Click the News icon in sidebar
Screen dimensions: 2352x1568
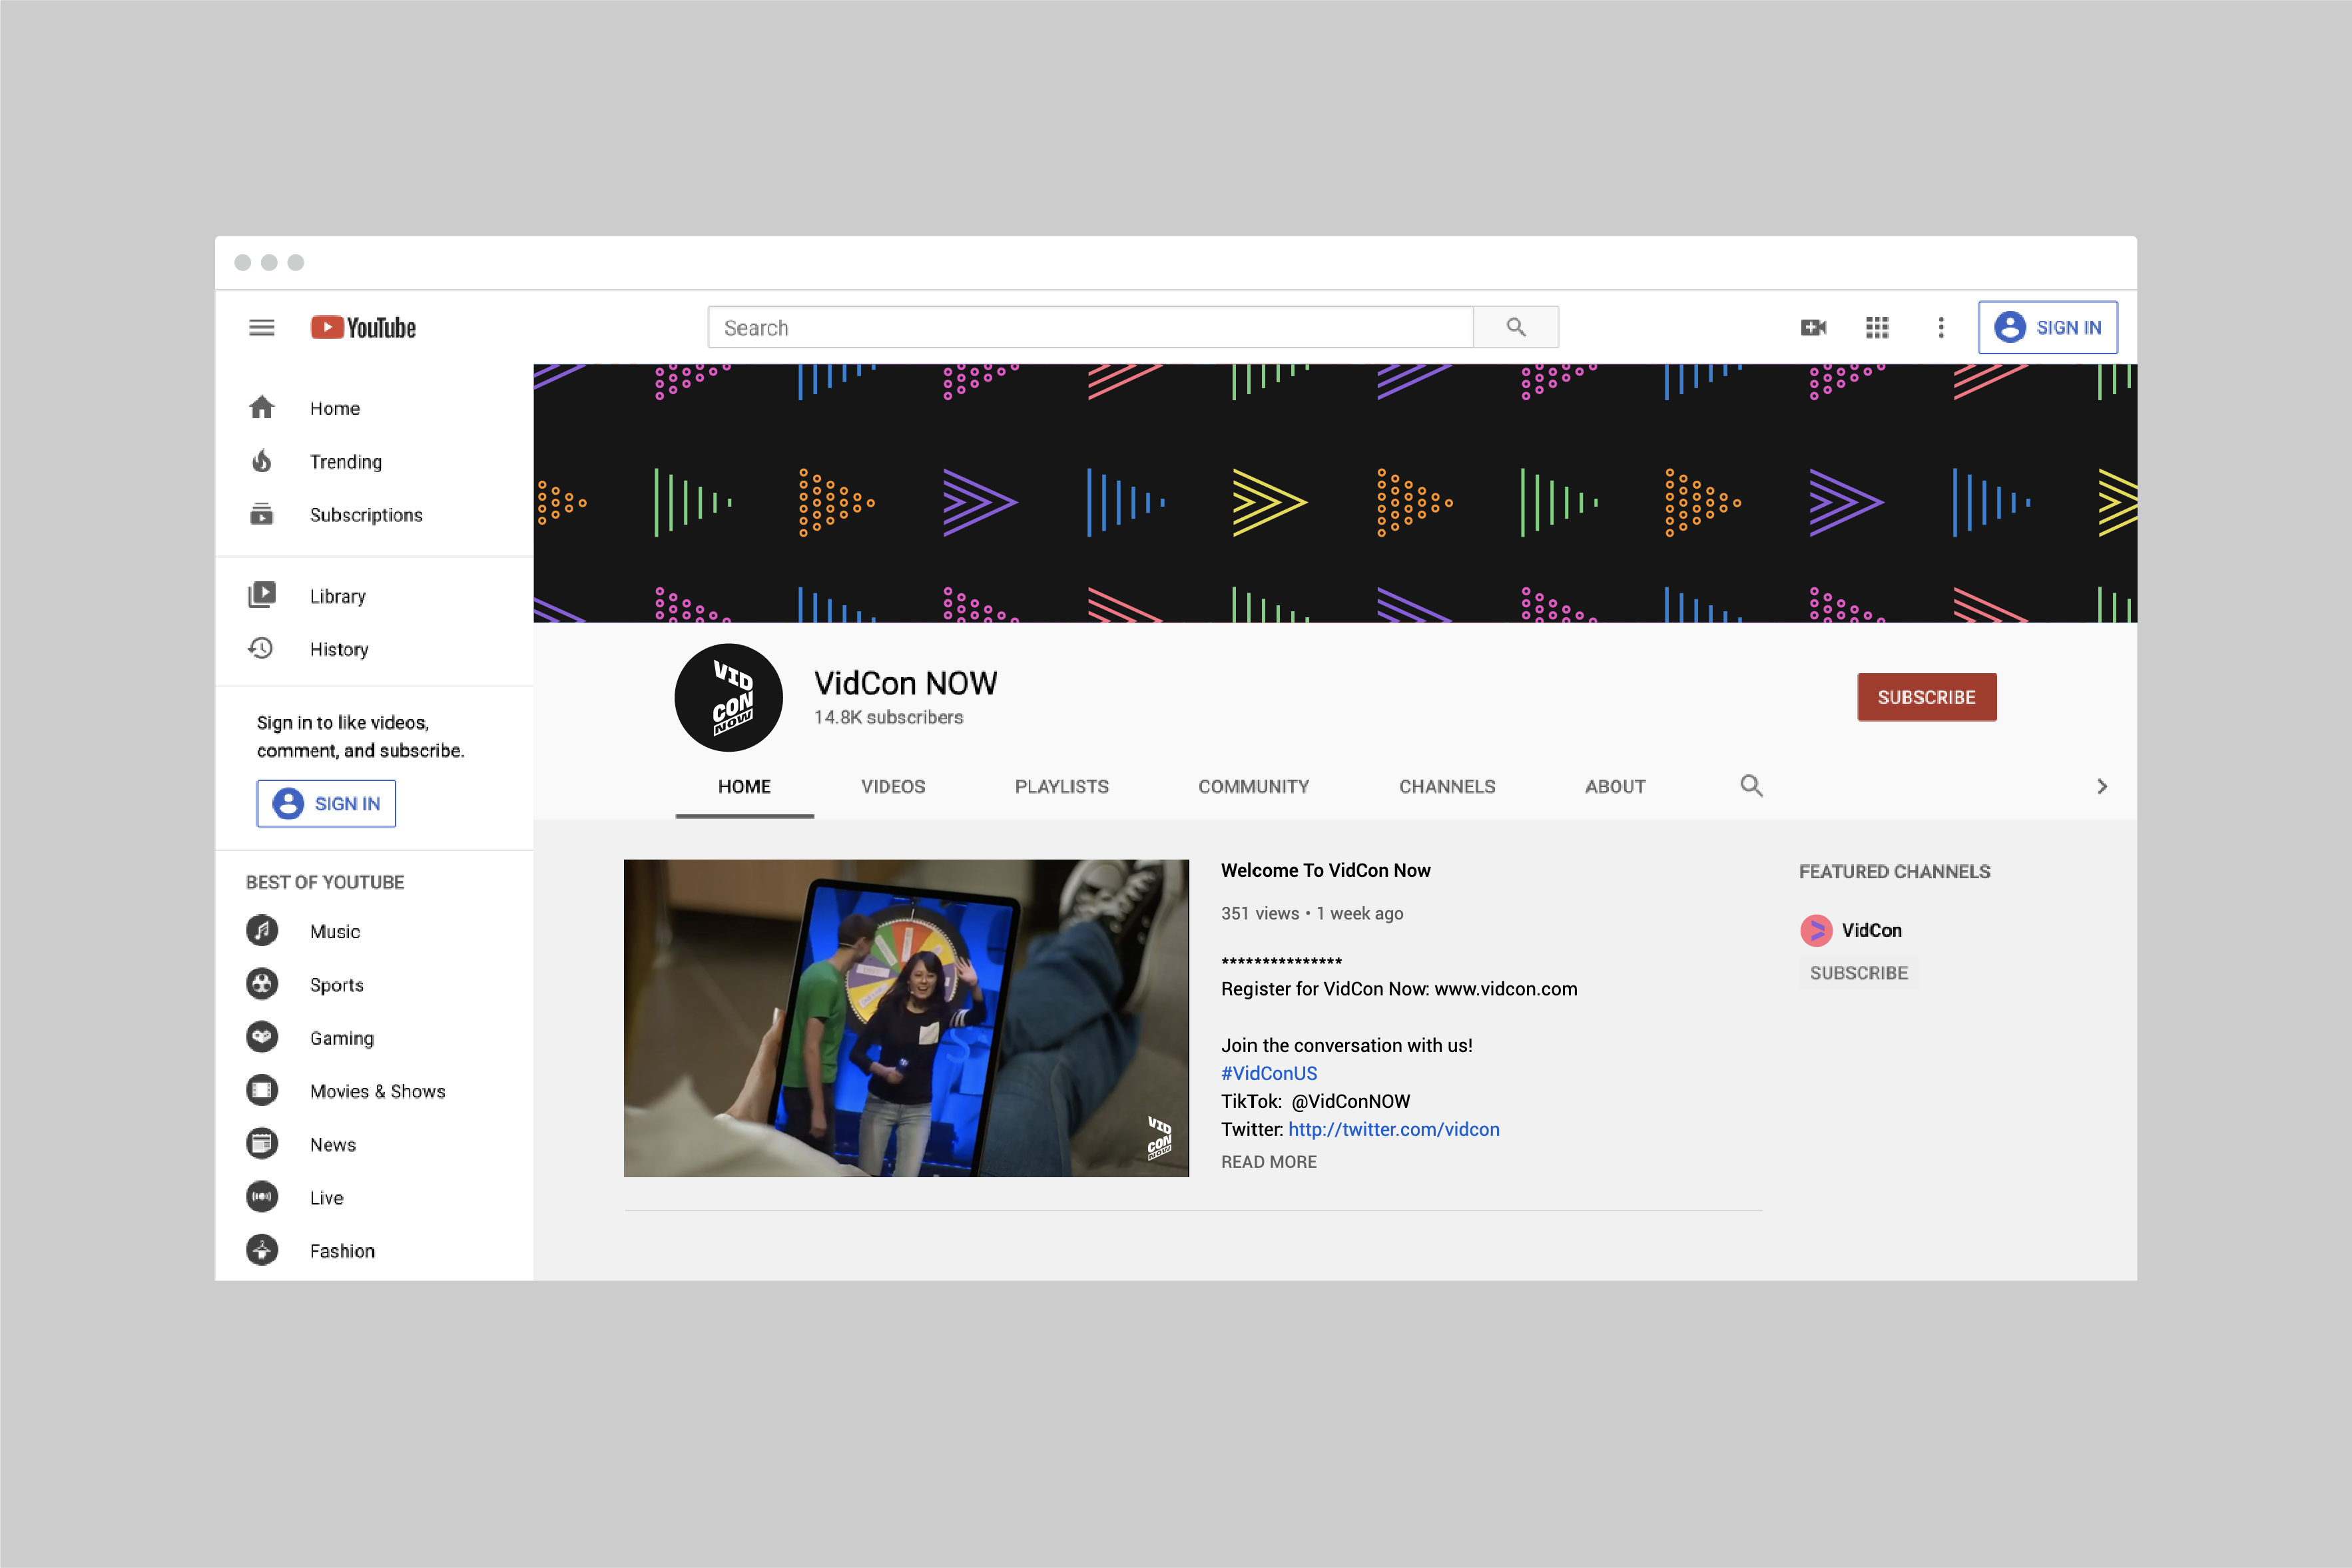(x=262, y=1143)
